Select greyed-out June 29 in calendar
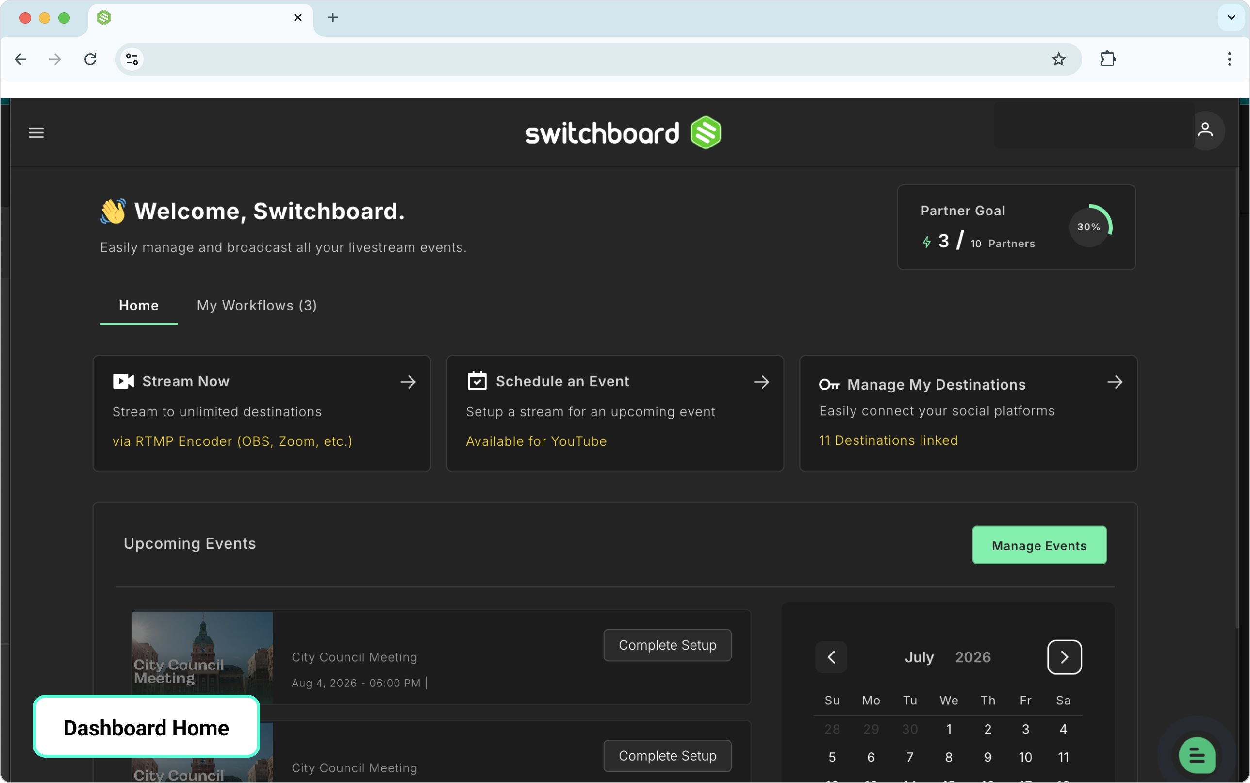The height and width of the screenshot is (783, 1250). (x=871, y=729)
